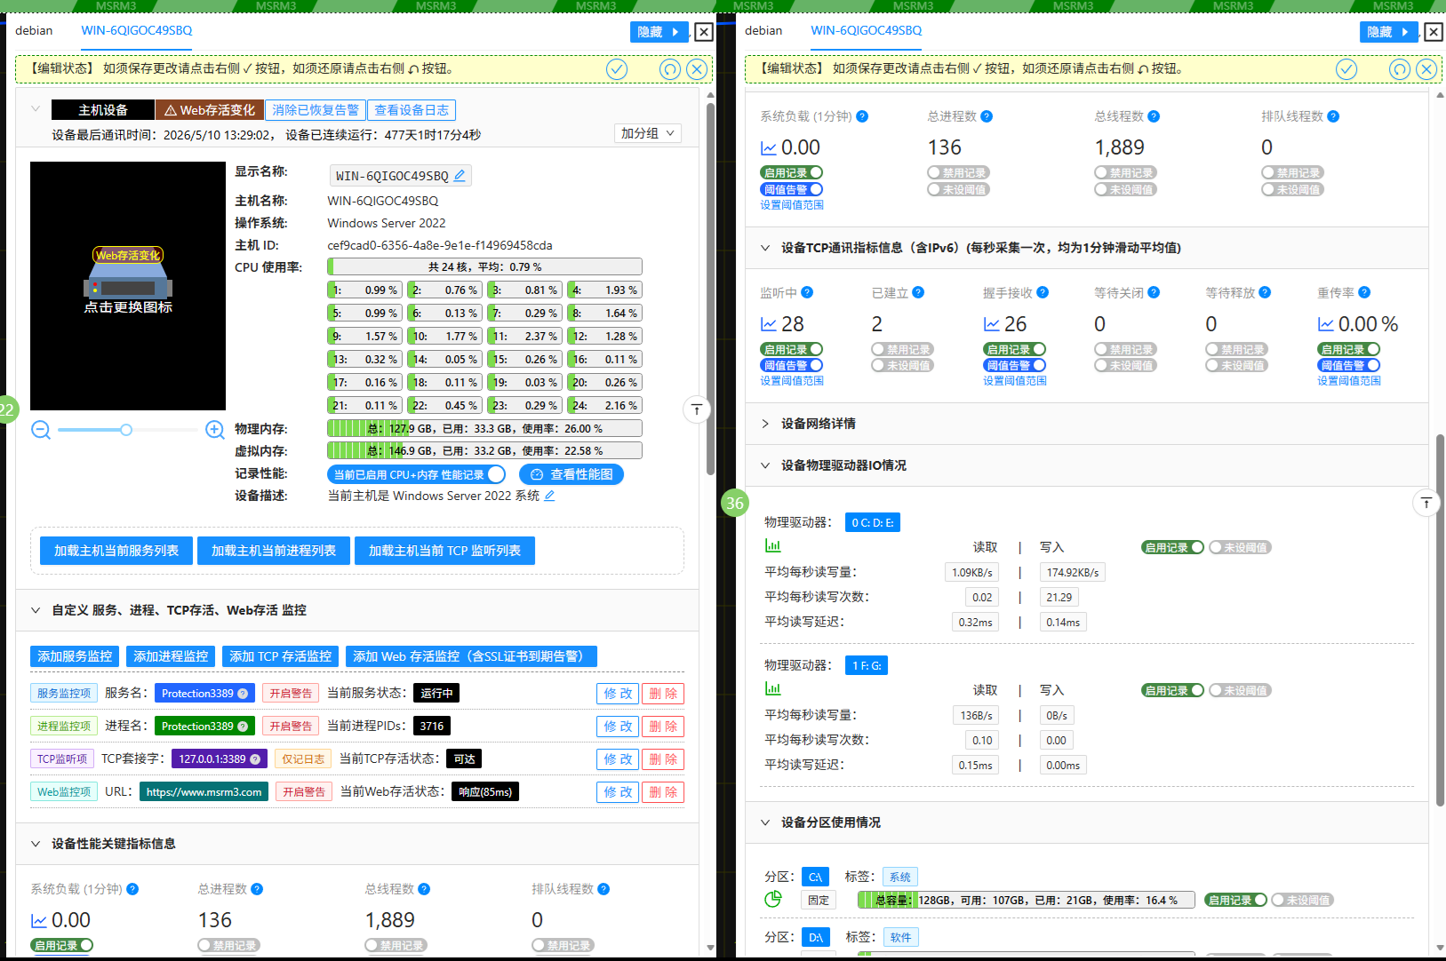Switch to the debian tab in the left panel
Screen dimensions: 1446x961
pos(34,30)
